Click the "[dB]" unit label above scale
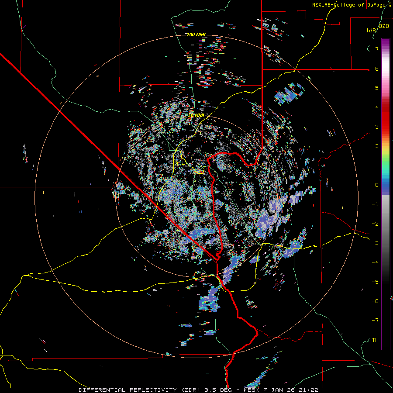 372,30
